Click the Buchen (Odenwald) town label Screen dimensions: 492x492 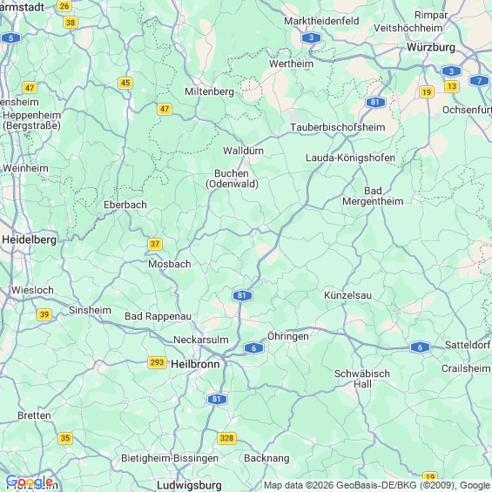232,179
